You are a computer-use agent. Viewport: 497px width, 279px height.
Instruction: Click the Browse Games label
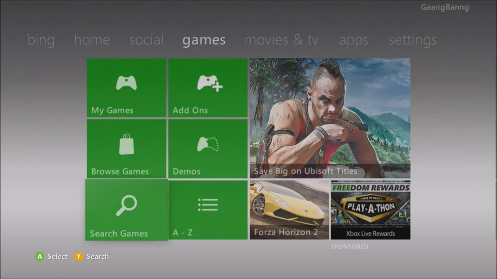coord(120,172)
